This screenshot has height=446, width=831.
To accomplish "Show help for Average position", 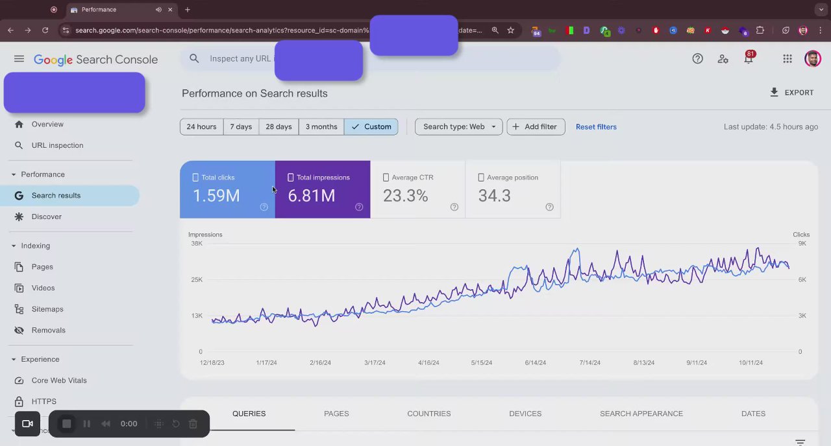I will [549, 207].
